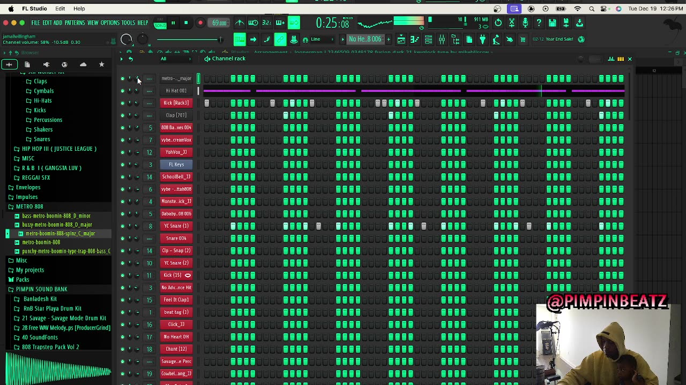The image size is (686, 385).
Task: Save project with floppy disk icon
Action: [x=553, y=22]
